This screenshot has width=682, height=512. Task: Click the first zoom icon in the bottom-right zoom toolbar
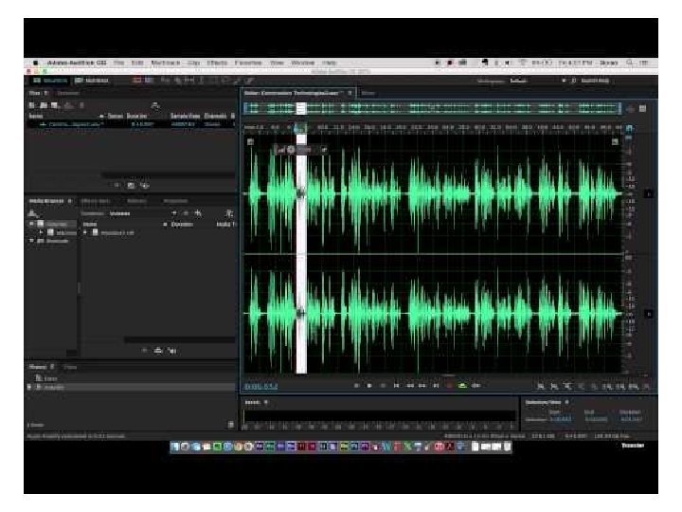pyautogui.click(x=541, y=386)
